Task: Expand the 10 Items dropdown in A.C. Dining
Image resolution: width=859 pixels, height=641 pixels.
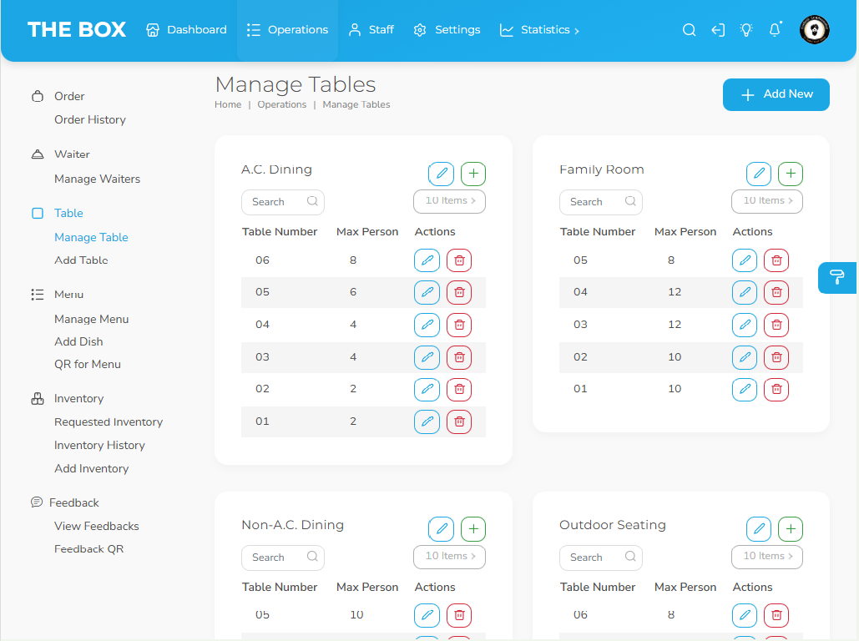Action: 449,201
